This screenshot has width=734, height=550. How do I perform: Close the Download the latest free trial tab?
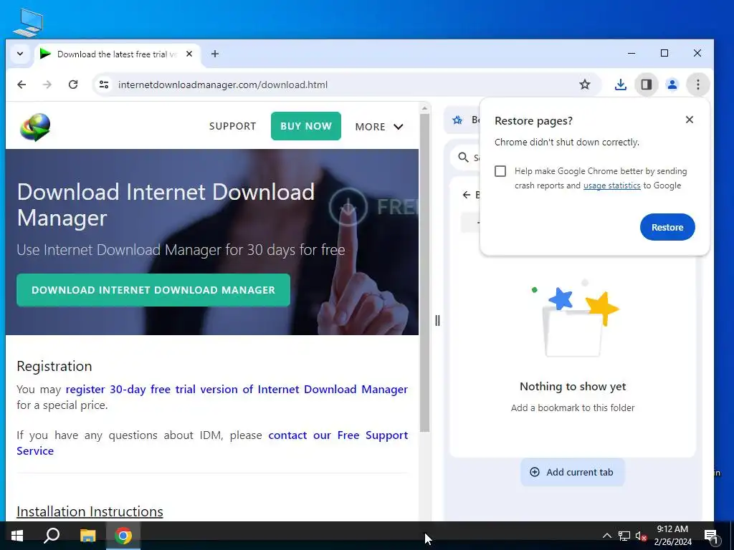click(x=189, y=54)
